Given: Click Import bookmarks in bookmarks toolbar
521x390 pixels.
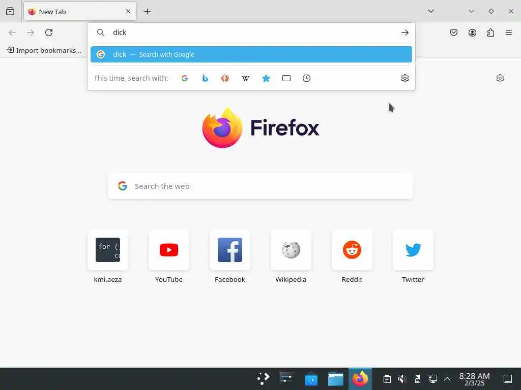Looking at the screenshot, I should [44, 50].
